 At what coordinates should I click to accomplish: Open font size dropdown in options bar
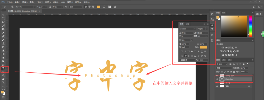pos(62,7)
